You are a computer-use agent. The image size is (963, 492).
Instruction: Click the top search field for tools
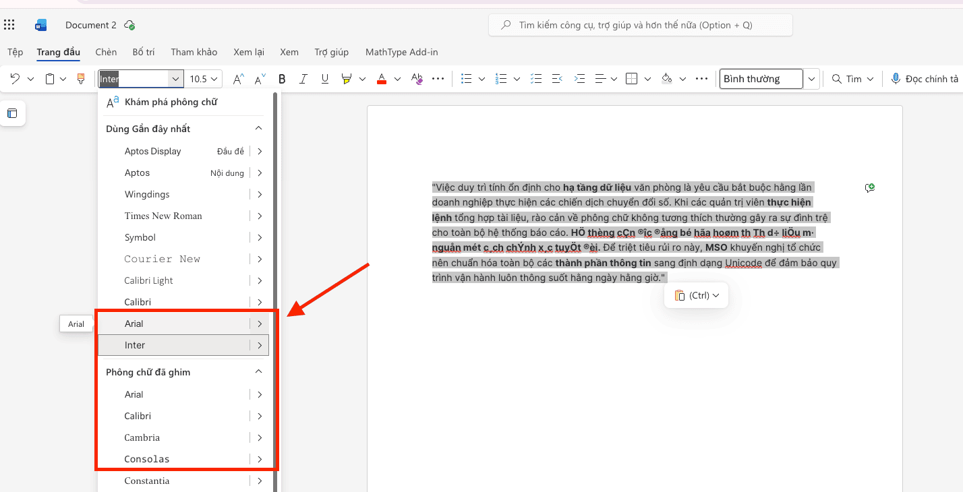(639, 24)
